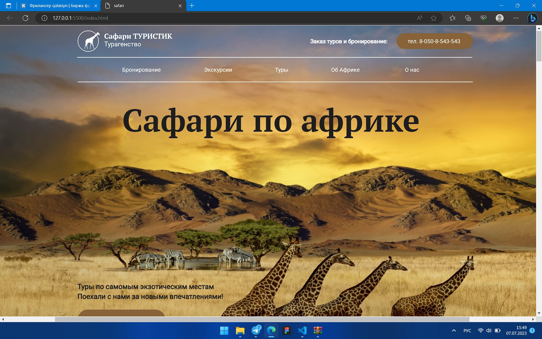Click the text Поехали с нами за новыми впечатлениями!
This screenshot has width=542, height=339.
[x=150, y=297]
